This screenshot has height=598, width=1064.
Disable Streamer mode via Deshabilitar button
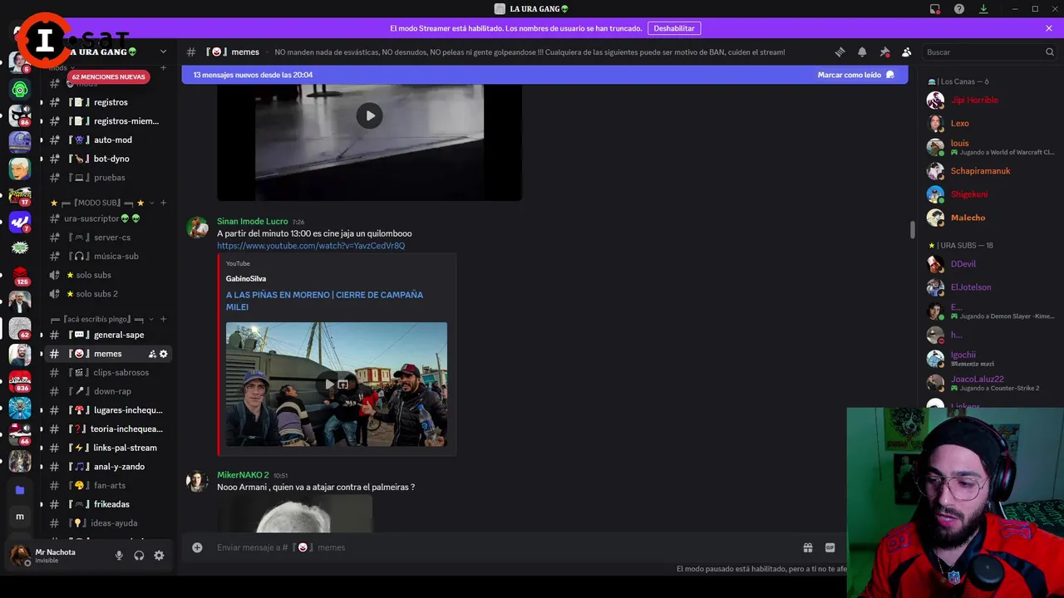(674, 28)
